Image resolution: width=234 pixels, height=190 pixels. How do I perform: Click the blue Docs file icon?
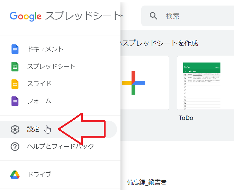[x=15, y=49]
